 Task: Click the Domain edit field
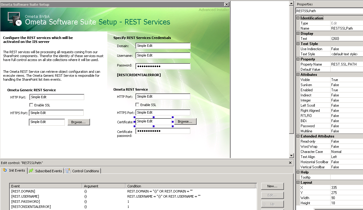[x=163, y=46]
